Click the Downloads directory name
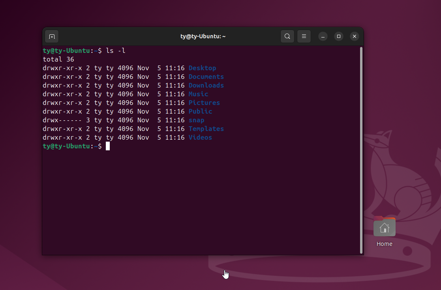441x290 pixels. click(206, 86)
